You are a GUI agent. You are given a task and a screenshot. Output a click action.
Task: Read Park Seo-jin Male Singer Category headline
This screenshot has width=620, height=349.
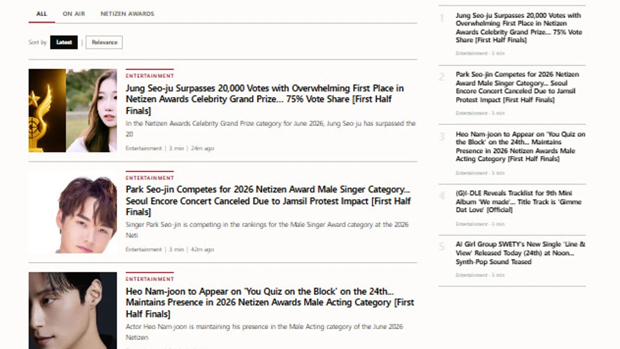pyautogui.click(x=268, y=201)
